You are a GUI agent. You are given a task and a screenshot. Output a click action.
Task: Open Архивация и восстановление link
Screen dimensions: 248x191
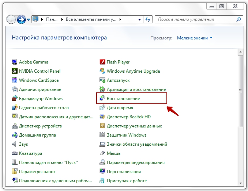click(136, 89)
